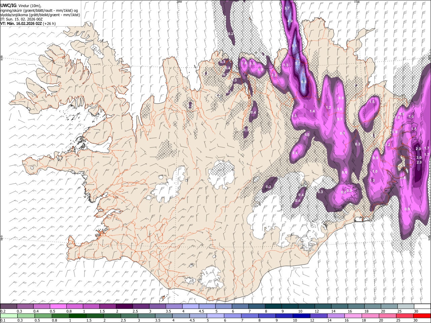Image resolution: width=431 pixels, height=323 pixels.
Task: Click the 6.3 snowfall maximum value on map
Action: click(x=303, y=82)
